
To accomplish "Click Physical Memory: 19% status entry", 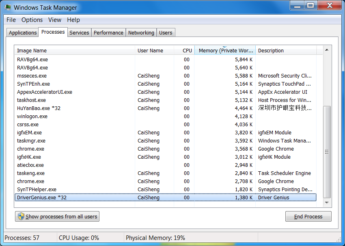I will click(x=155, y=238).
